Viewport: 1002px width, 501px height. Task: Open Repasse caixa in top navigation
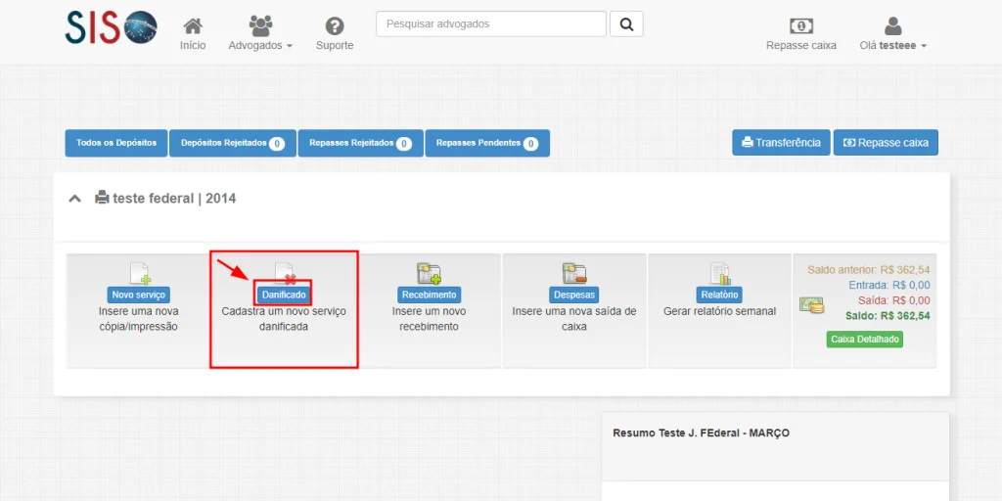801,34
